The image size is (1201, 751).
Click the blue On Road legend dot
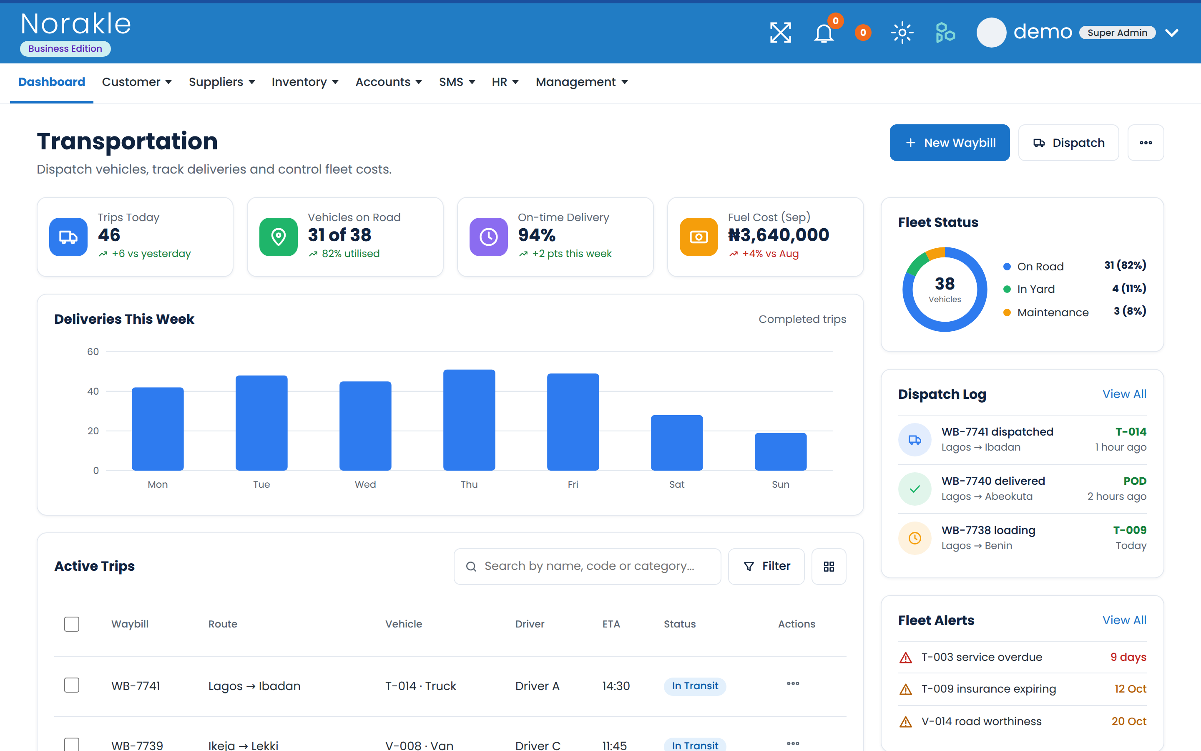tap(1007, 267)
